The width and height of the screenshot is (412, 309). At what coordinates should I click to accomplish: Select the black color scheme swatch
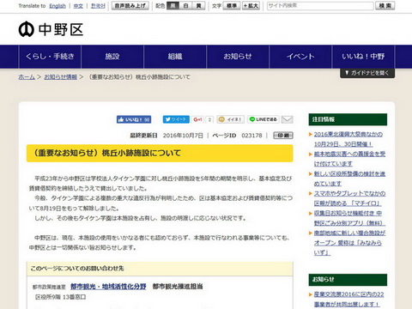coord(173,6)
